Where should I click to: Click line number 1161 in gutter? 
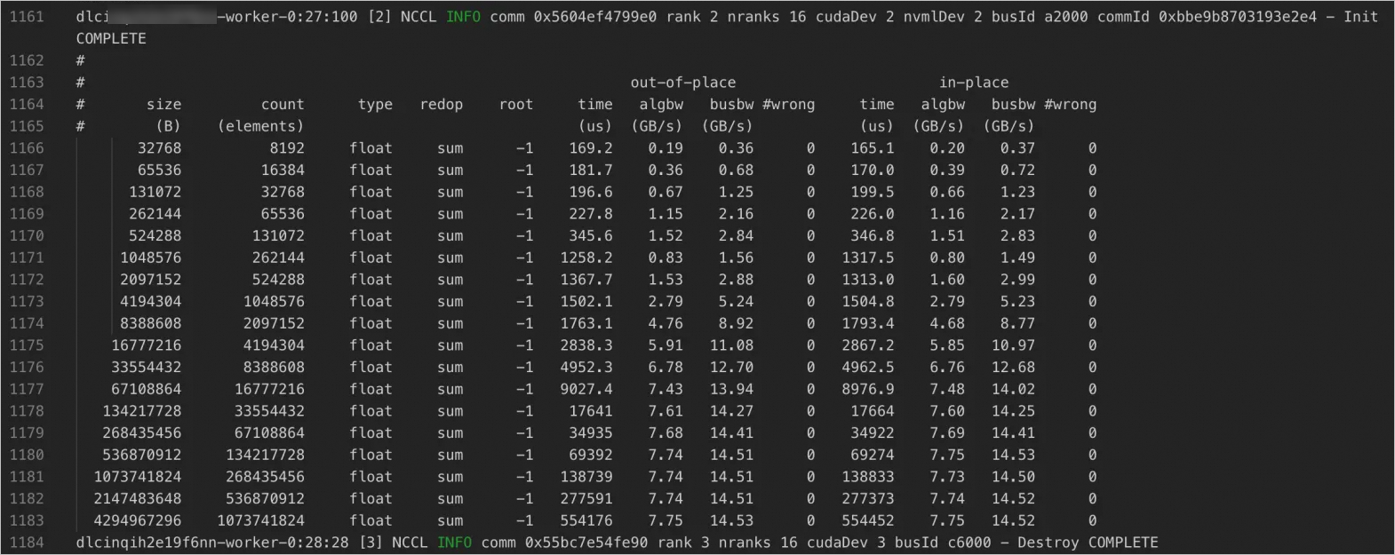click(27, 17)
